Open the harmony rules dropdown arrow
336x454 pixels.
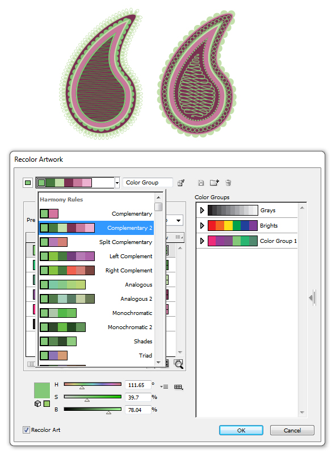(117, 183)
